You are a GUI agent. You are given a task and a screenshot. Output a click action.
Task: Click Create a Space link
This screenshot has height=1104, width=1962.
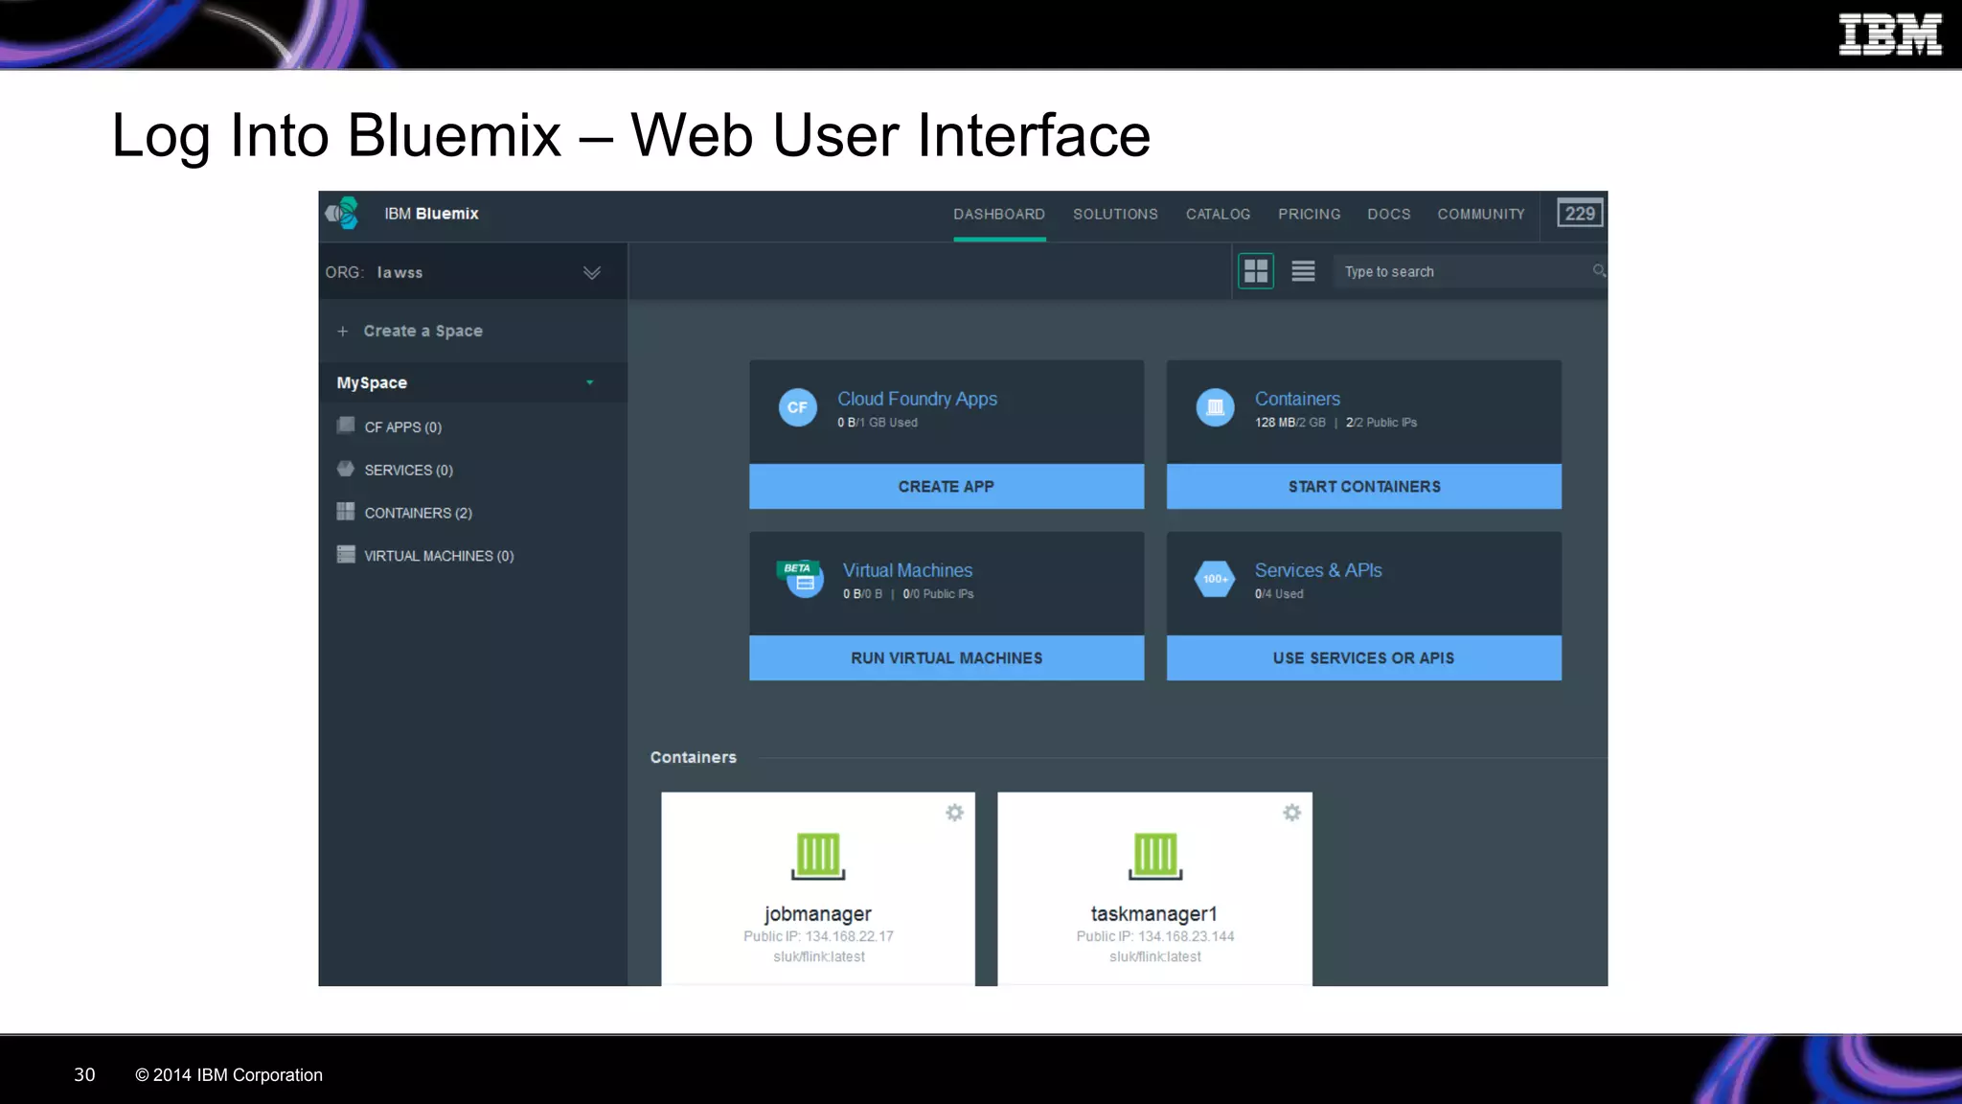click(x=422, y=331)
